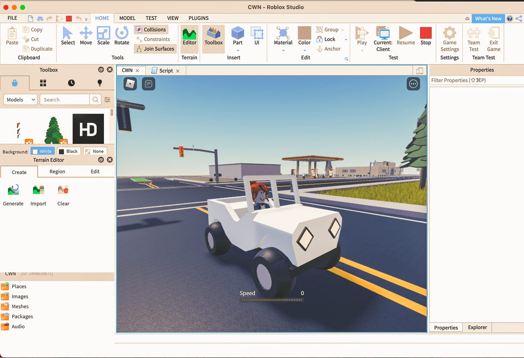Click the share icon at top right
This screenshot has height=358, width=524.
tap(519, 18)
